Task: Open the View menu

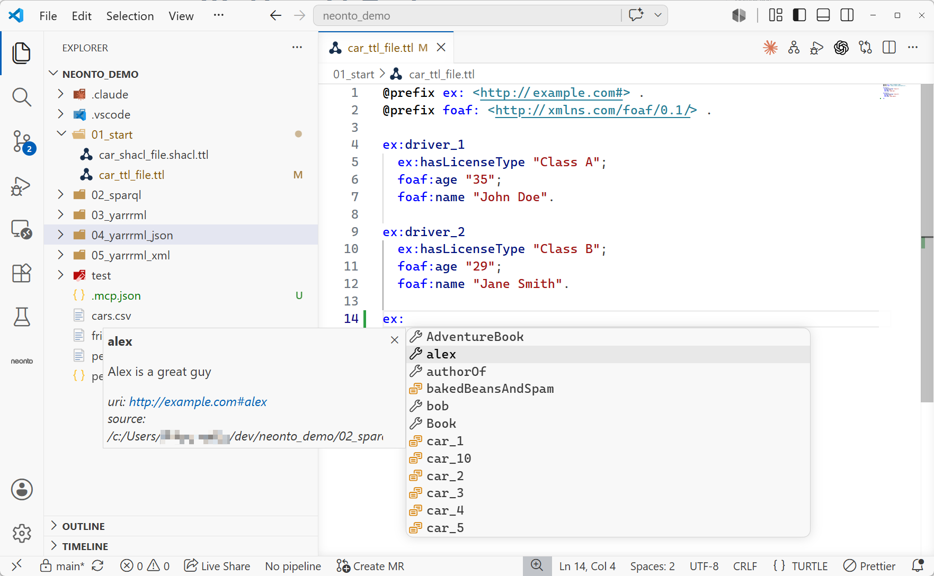Action: click(x=181, y=16)
